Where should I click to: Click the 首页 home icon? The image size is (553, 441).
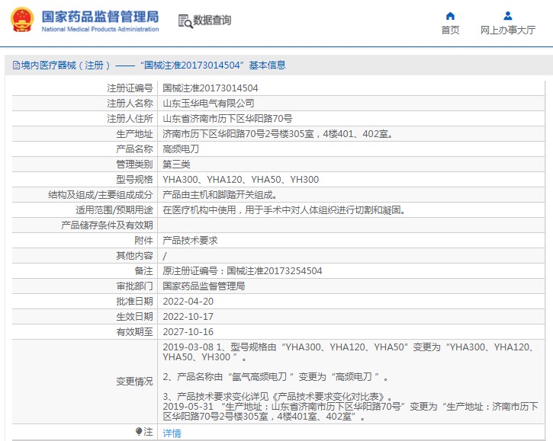click(x=450, y=16)
